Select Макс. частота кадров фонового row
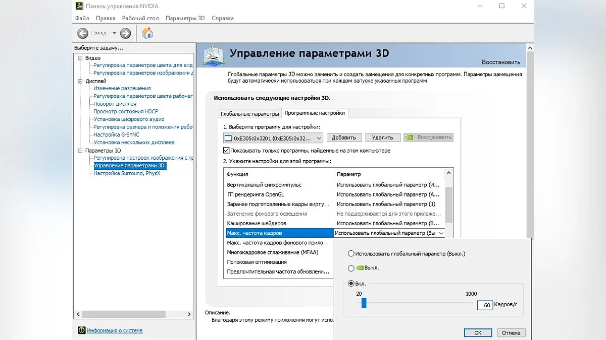 pos(279,243)
